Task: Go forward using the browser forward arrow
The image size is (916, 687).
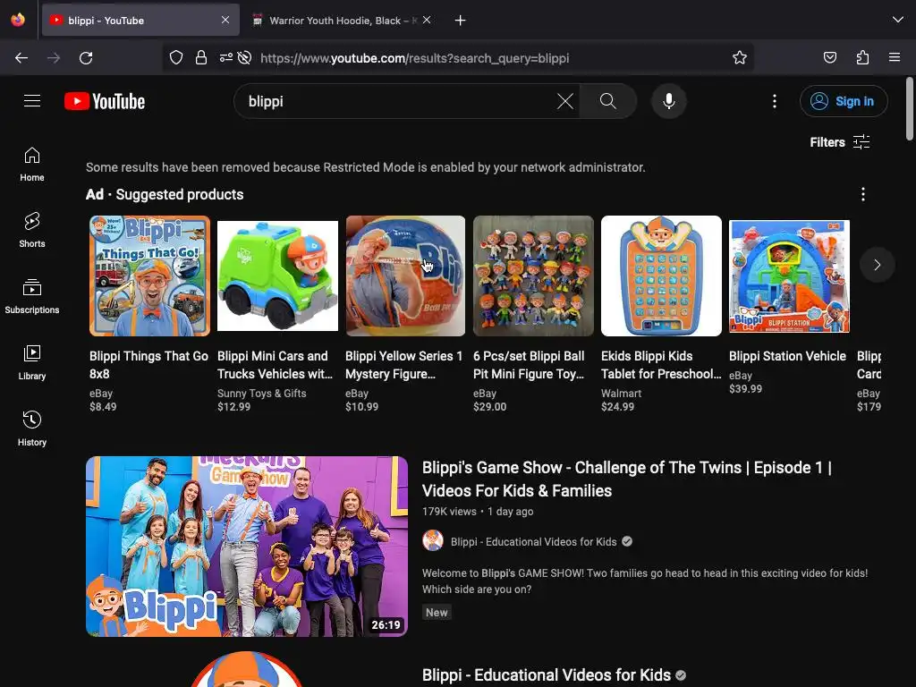Action: [x=54, y=58]
